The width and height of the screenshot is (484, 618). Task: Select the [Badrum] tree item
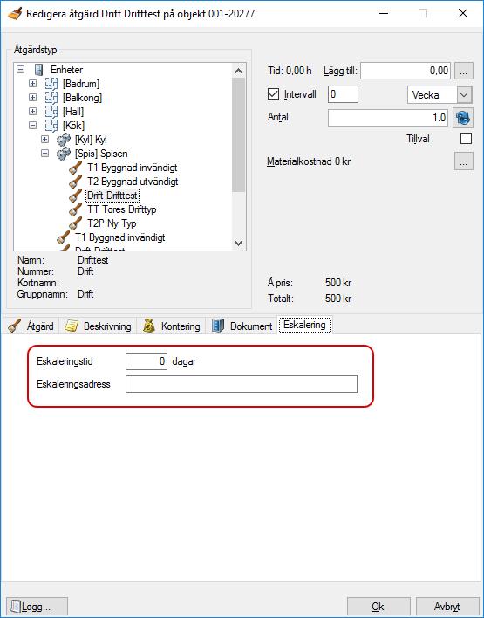tap(81, 84)
